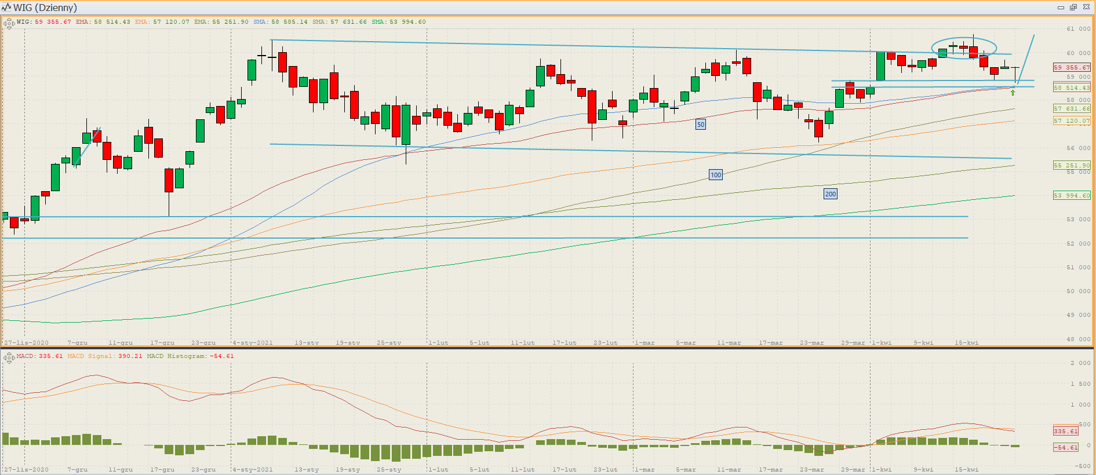Viewport: 1096px width, 475px height.
Task: Click the 53 994.60 SMA value label on axis
Action: 1072,196
